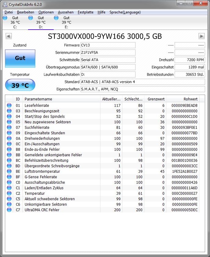Click the Firmware field showing CV13
210x257 pixels.
click(108, 45)
